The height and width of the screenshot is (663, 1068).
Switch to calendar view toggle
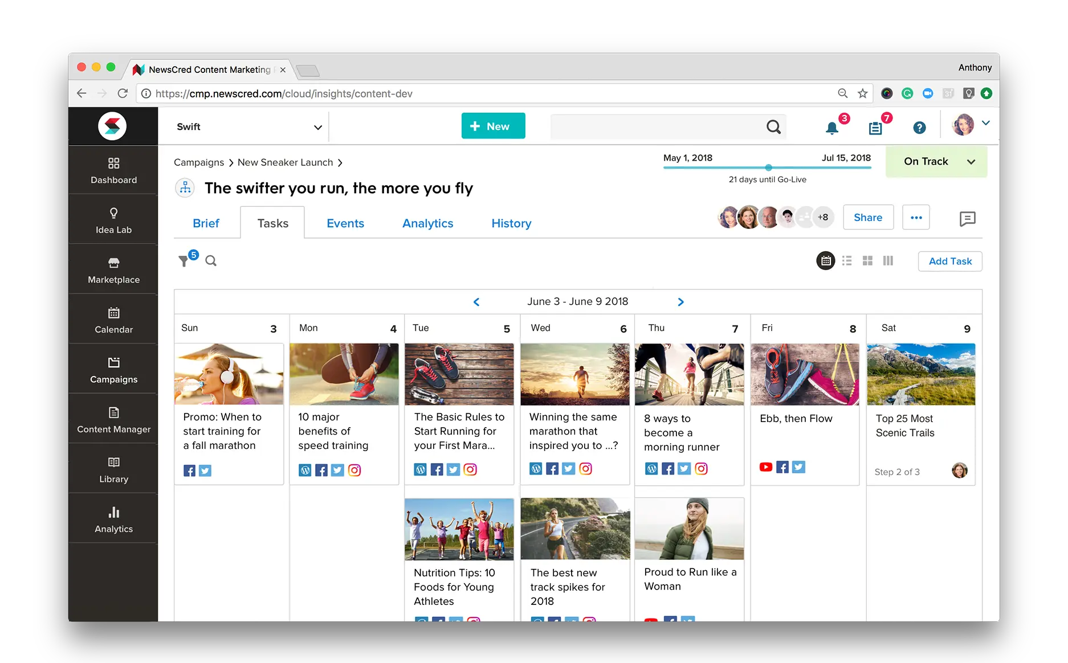click(826, 261)
